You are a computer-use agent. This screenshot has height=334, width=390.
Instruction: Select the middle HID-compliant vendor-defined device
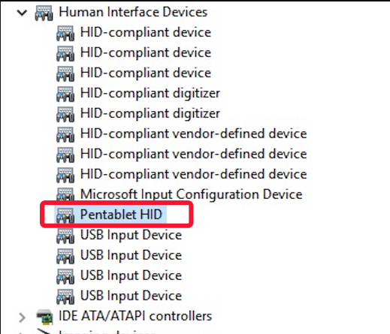pyautogui.click(x=193, y=154)
